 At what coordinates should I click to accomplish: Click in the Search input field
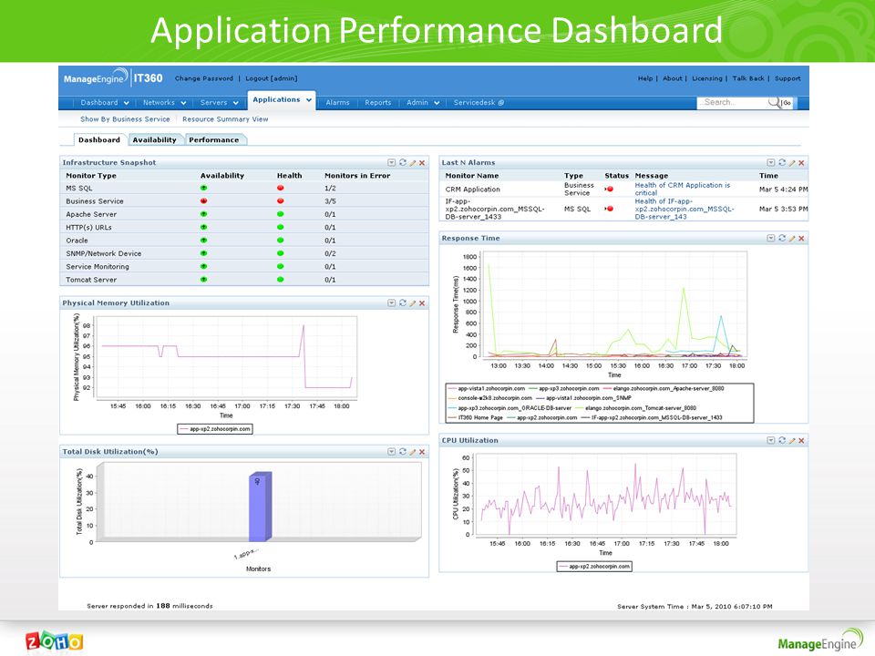pyautogui.click(x=733, y=103)
